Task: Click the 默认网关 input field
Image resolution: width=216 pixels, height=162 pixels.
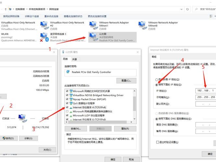Action: (206, 104)
